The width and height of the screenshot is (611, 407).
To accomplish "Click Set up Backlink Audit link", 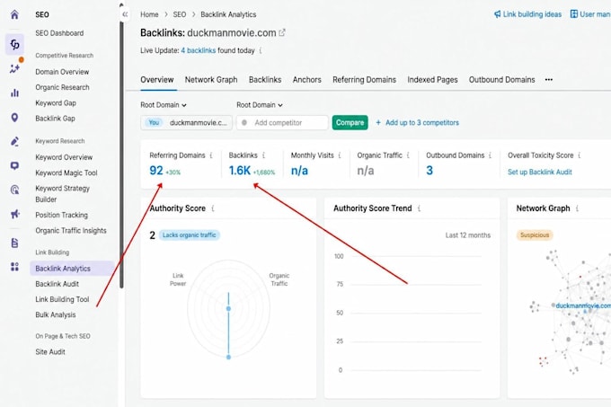I will click(540, 173).
